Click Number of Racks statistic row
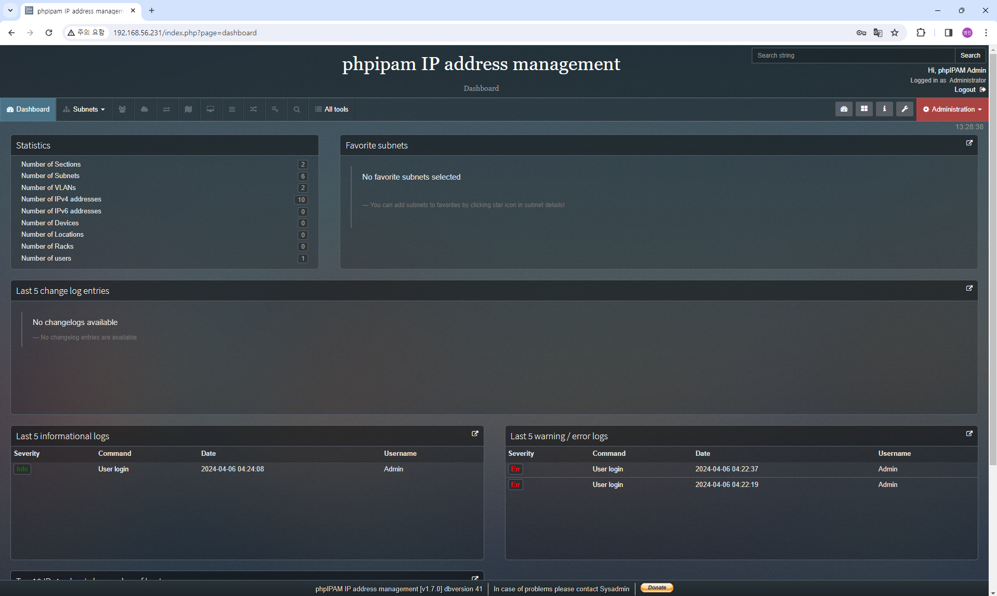 164,247
